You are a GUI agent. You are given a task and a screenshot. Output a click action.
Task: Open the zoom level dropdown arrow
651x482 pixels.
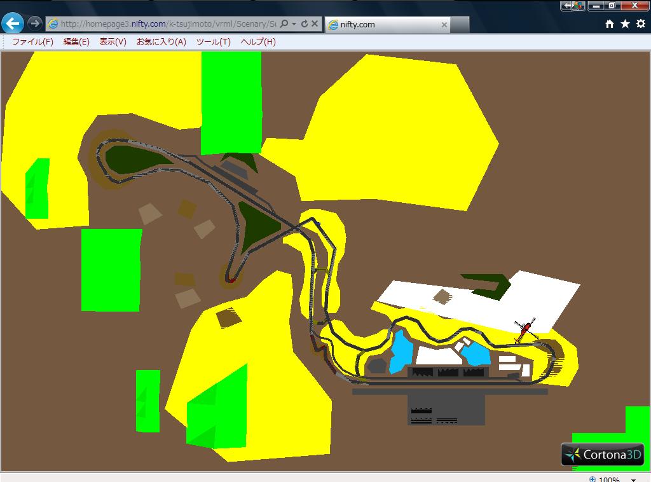633,479
